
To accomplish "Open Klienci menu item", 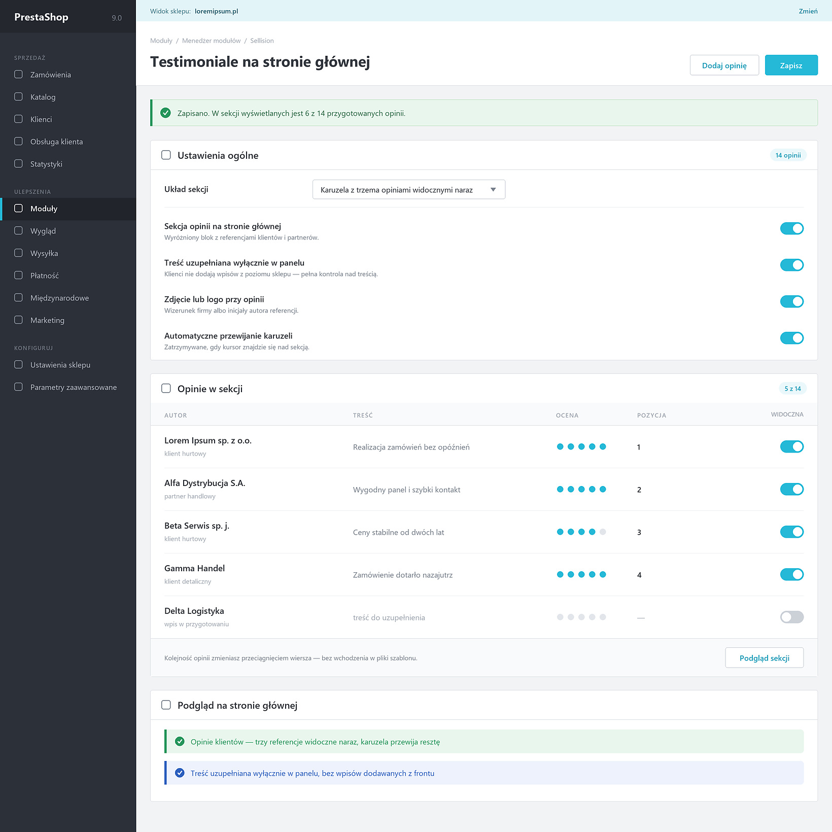I will [68, 119].
